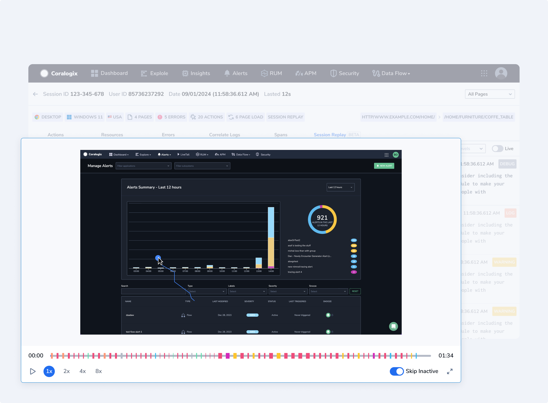
Task: Expand the All Pages dropdown
Action: coord(490,94)
